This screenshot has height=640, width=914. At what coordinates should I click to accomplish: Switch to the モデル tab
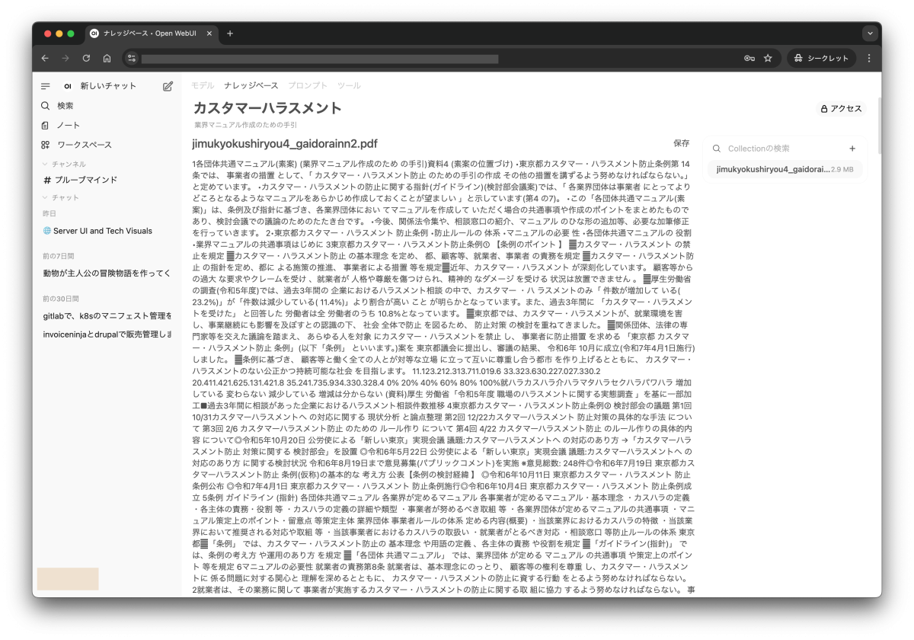[203, 85]
